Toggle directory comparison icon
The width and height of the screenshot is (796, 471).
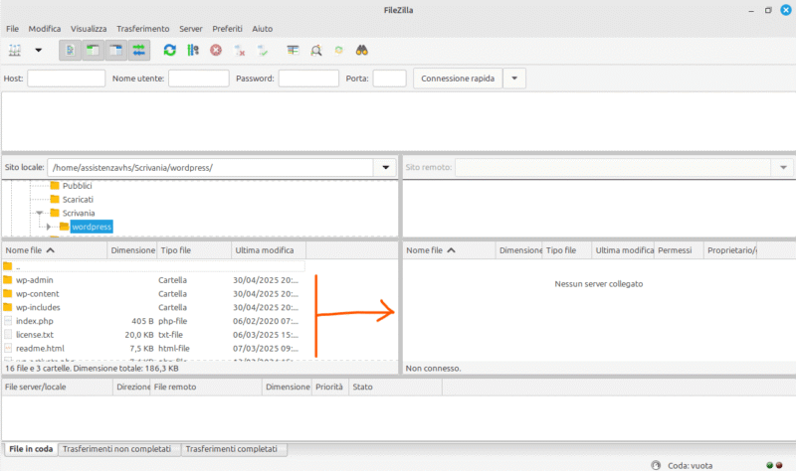315,51
